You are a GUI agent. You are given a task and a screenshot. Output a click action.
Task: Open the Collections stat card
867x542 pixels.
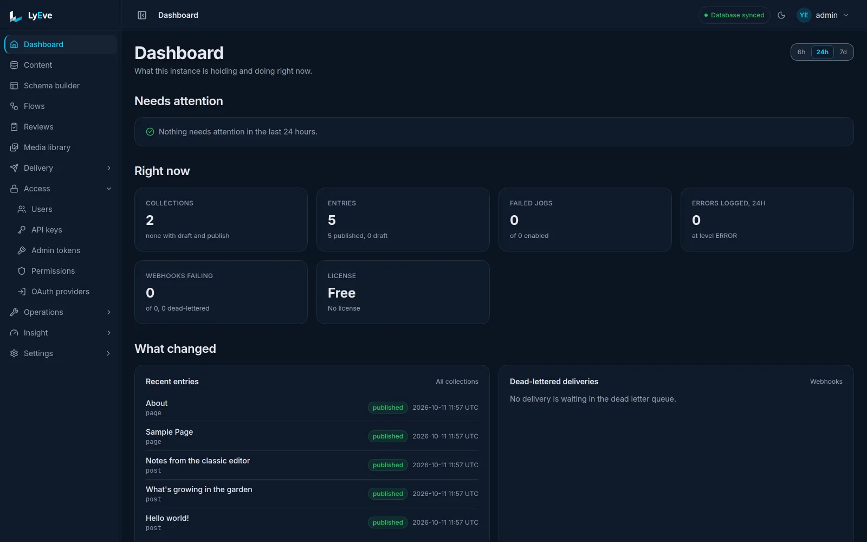(221, 220)
